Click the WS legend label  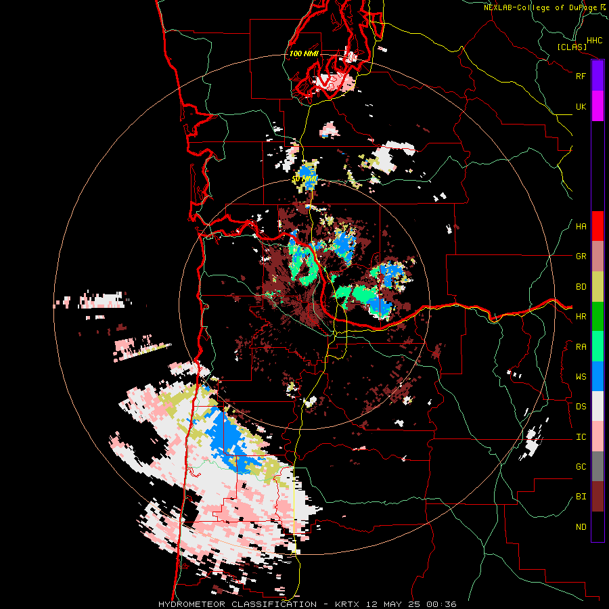tap(581, 377)
